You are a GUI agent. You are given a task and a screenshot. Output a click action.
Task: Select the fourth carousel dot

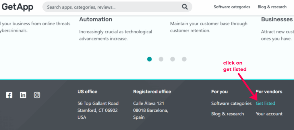184,59
